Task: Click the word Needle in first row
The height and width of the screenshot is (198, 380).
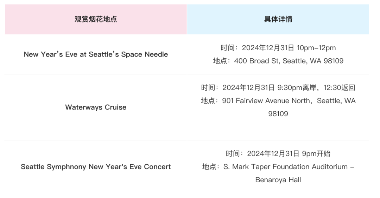Action: point(156,54)
